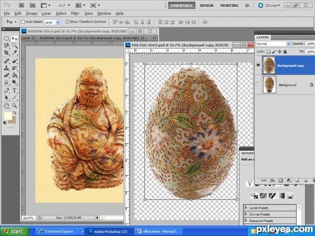Click the ESSENTIALS workspace button
Screen dimensions: 315x236
tap(182, 5)
